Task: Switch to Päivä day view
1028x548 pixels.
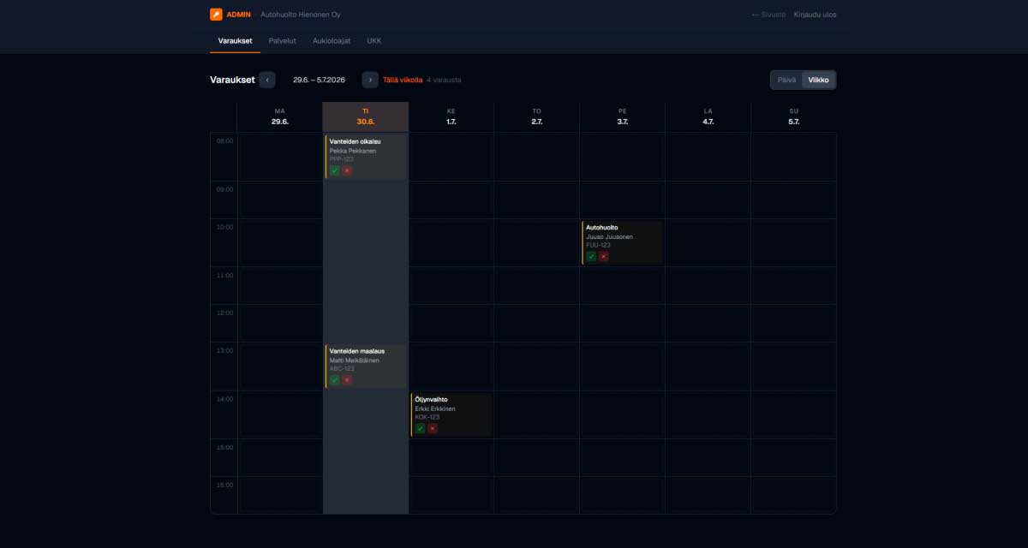Action: tap(786, 80)
